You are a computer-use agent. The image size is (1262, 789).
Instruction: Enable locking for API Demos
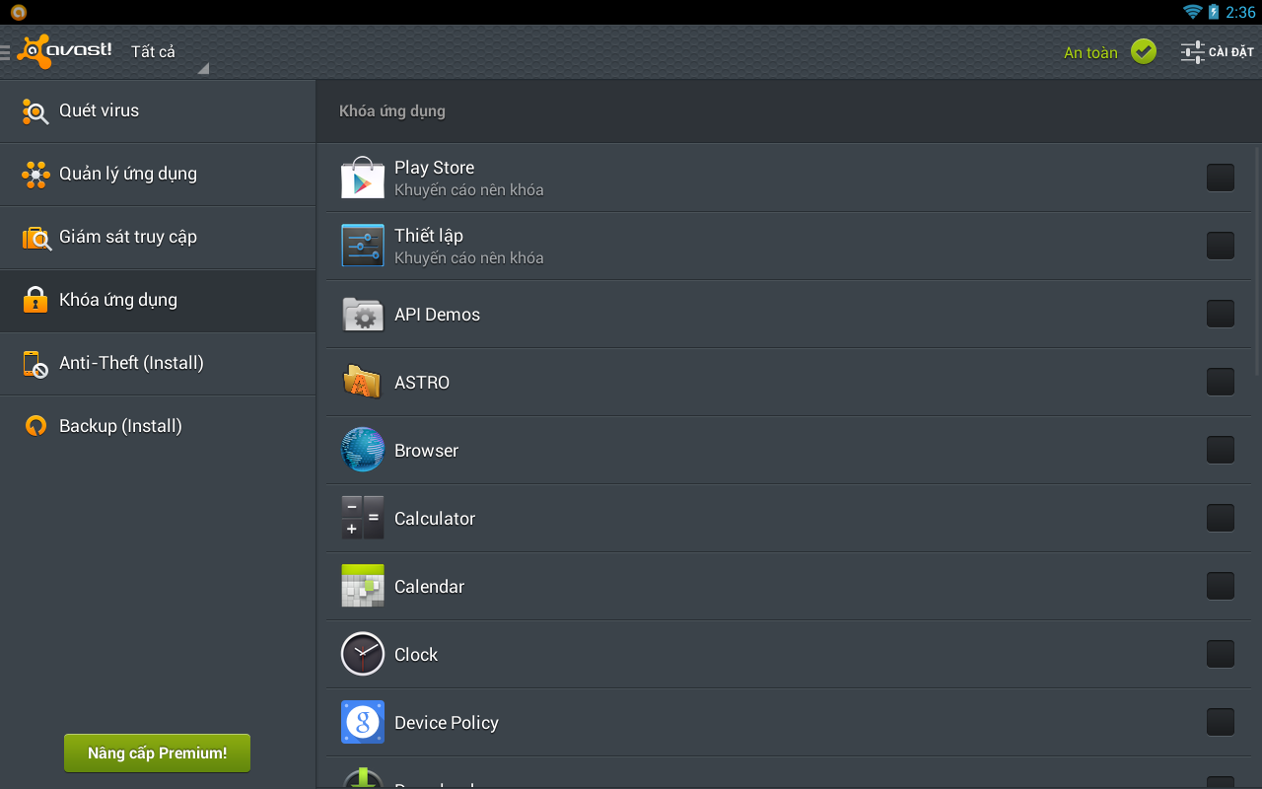point(1221,314)
